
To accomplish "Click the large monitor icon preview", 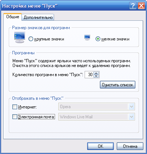I will click(x=19, y=37).
